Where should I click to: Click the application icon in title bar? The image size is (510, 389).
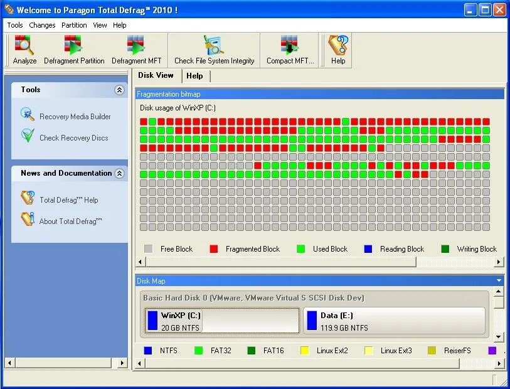pos(8,9)
